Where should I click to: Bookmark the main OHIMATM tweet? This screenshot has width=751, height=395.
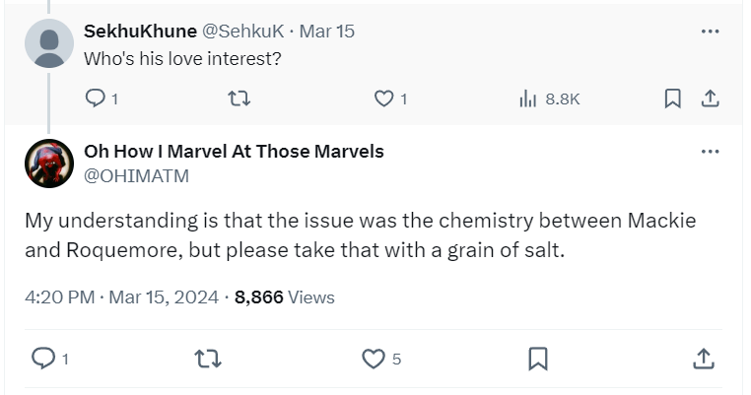coord(538,359)
